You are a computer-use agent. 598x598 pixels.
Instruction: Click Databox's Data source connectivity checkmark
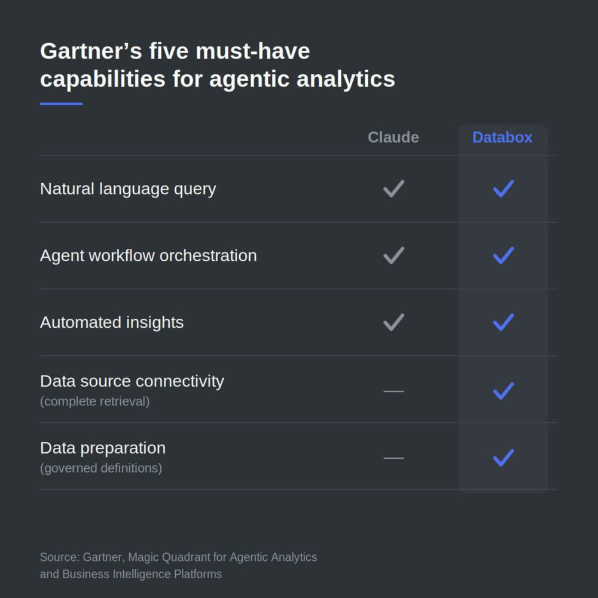coord(504,391)
